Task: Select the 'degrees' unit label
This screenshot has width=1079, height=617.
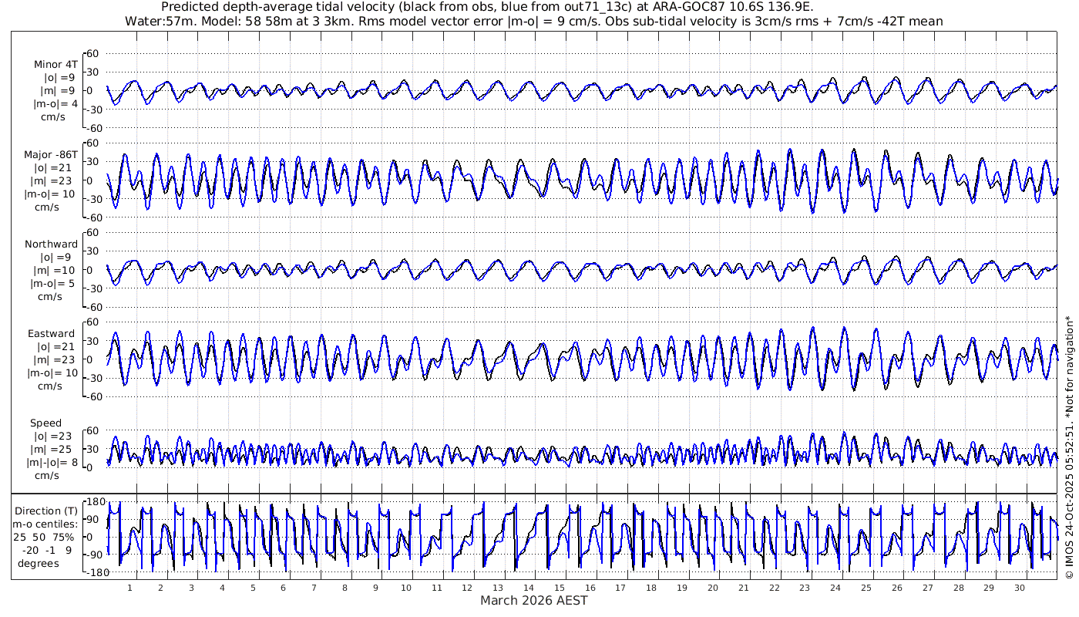Action: (x=39, y=562)
